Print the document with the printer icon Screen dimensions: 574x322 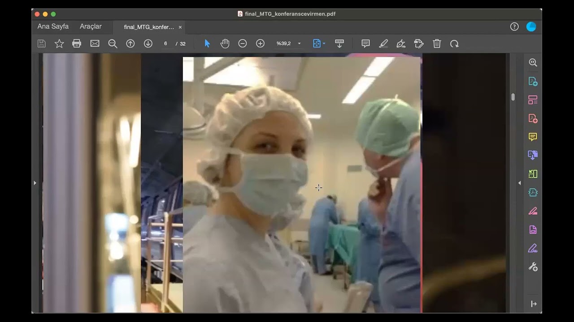[x=77, y=43]
